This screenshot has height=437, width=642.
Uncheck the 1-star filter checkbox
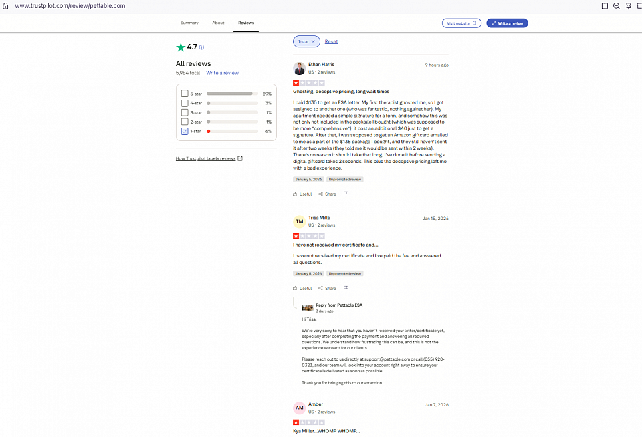tap(185, 132)
